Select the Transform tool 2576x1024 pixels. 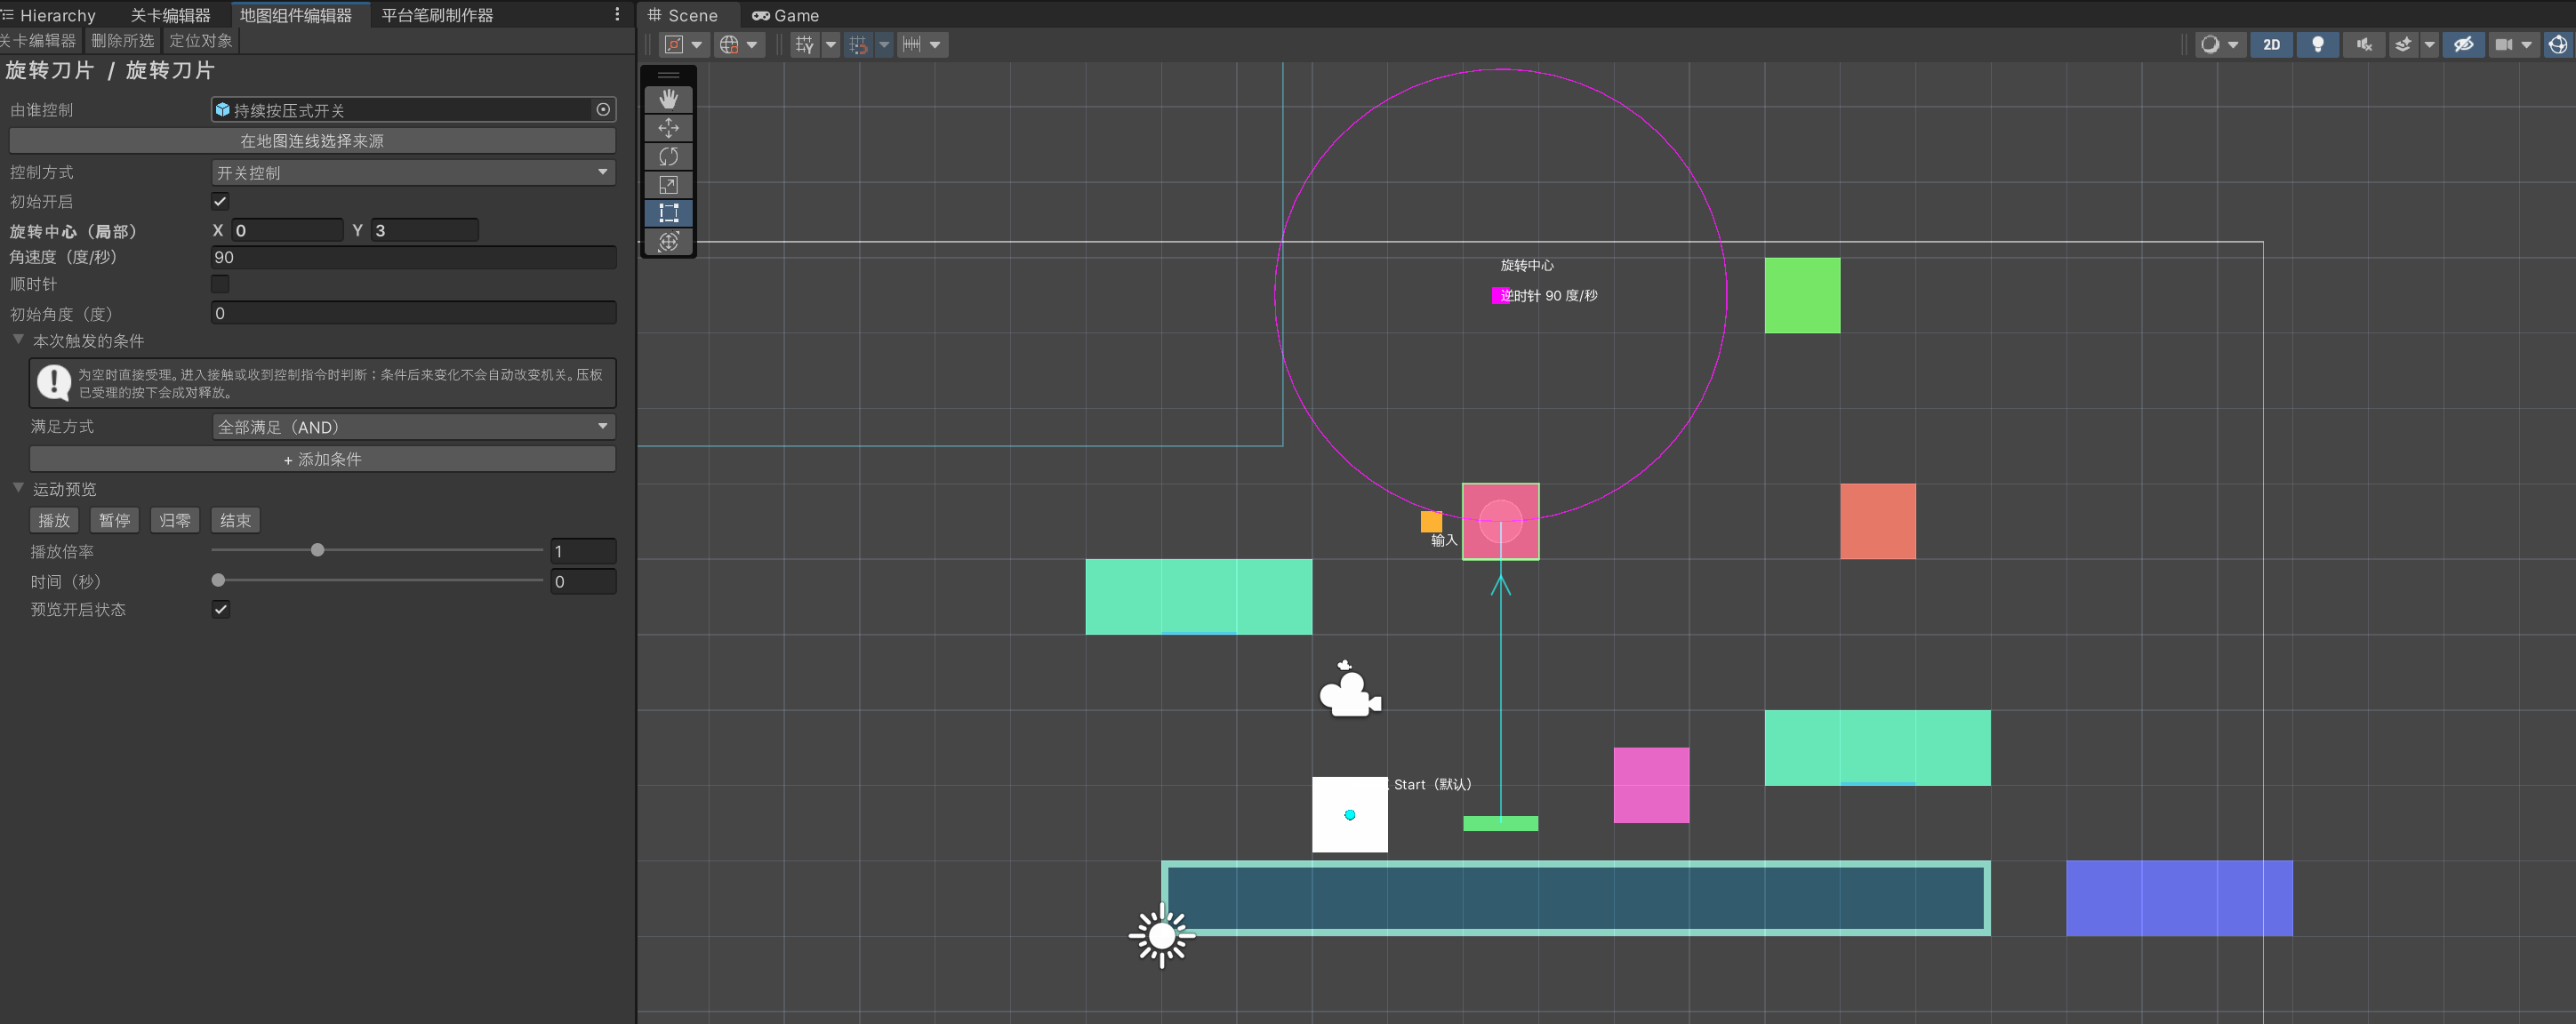(668, 241)
